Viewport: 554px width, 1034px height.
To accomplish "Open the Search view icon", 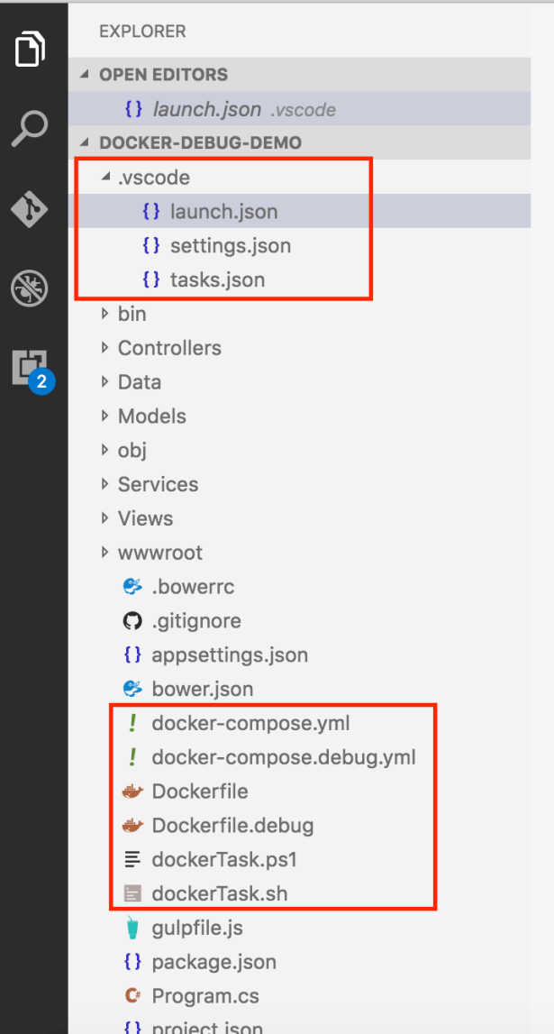I will [x=31, y=129].
